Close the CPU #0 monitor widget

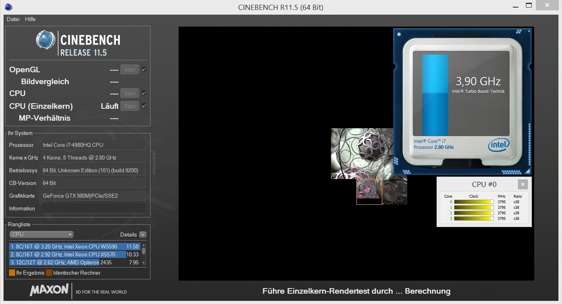523,184
